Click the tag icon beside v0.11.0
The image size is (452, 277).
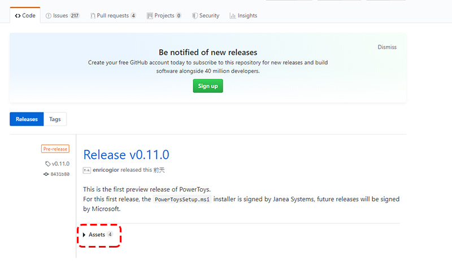(48, 164)
